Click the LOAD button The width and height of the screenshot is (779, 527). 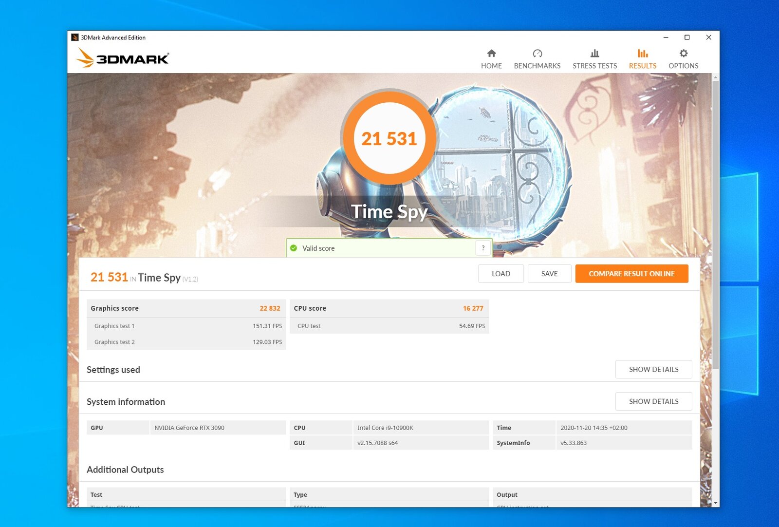(x=501, y=274)
